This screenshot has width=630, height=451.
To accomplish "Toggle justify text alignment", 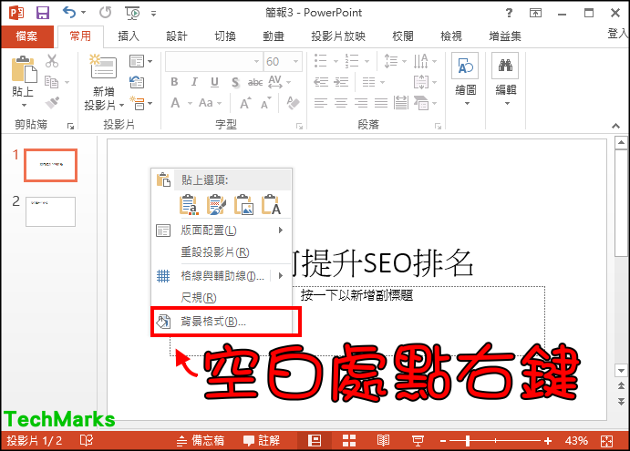I will coord(381,103).
